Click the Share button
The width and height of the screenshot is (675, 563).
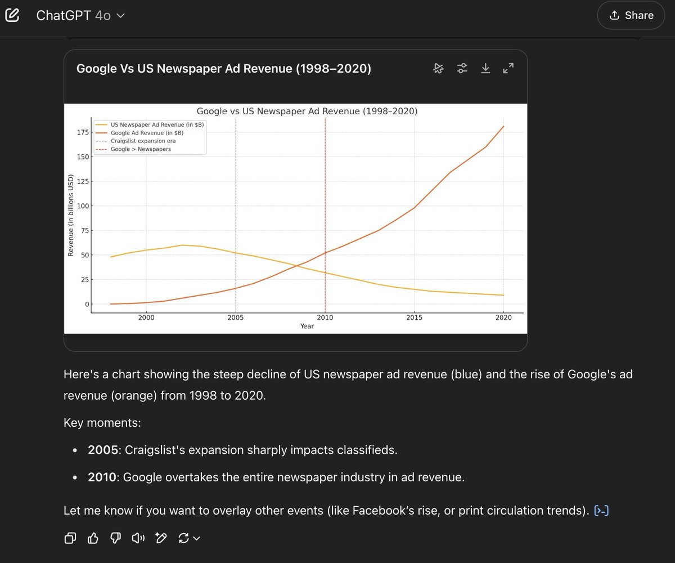(x=631, y=15)
